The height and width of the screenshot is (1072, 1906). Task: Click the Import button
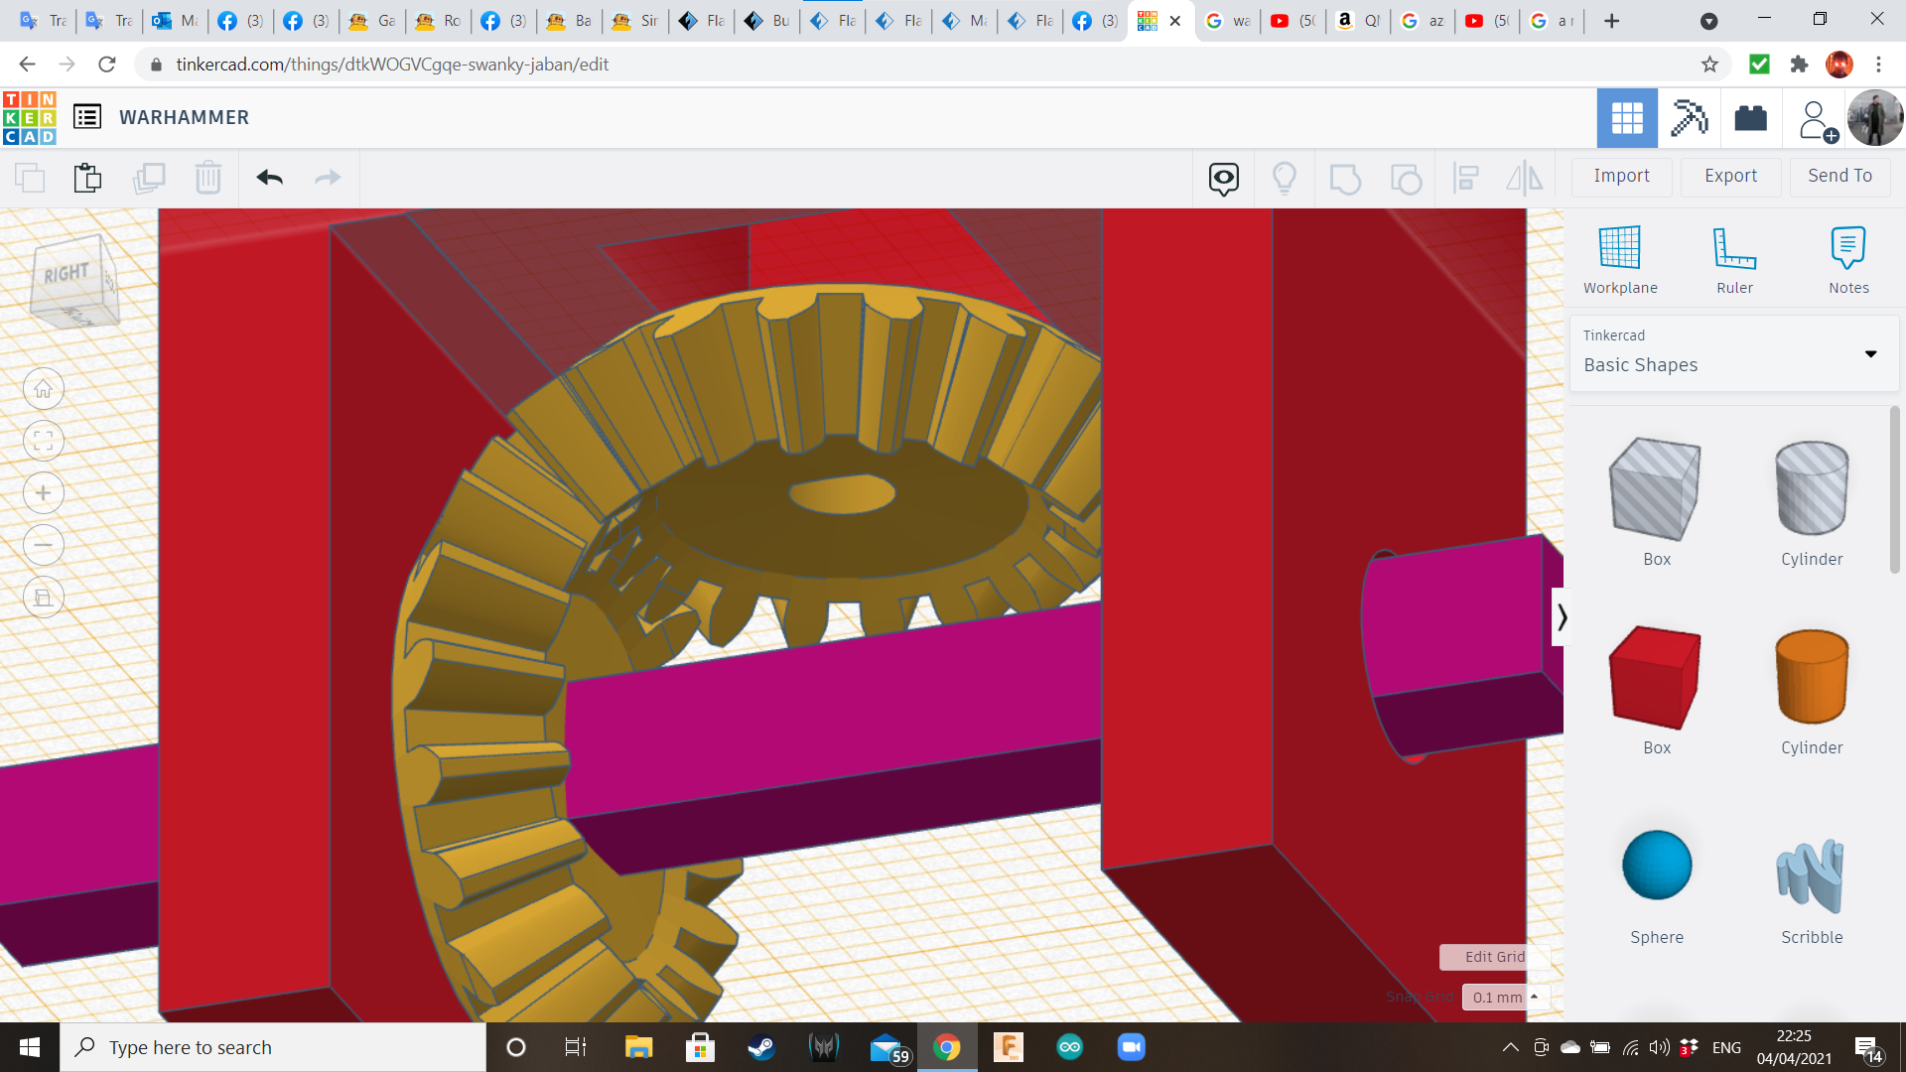pyautogui.click(x=1621, y=176)
